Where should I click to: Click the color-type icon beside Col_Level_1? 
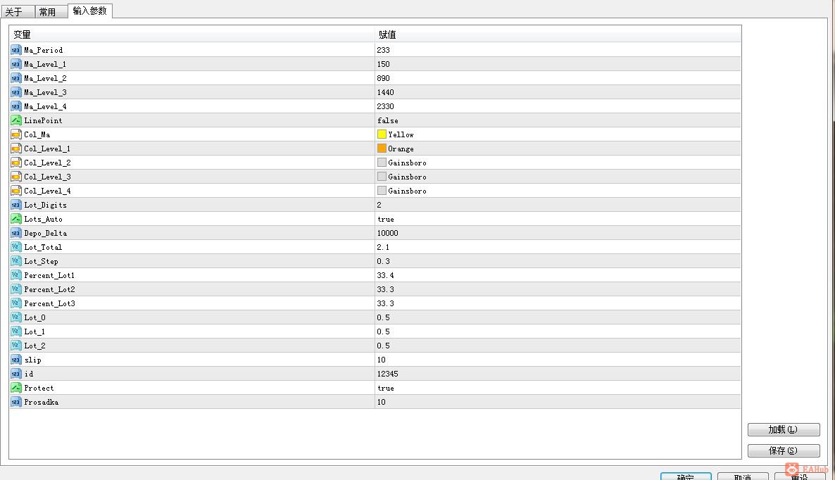16,149
